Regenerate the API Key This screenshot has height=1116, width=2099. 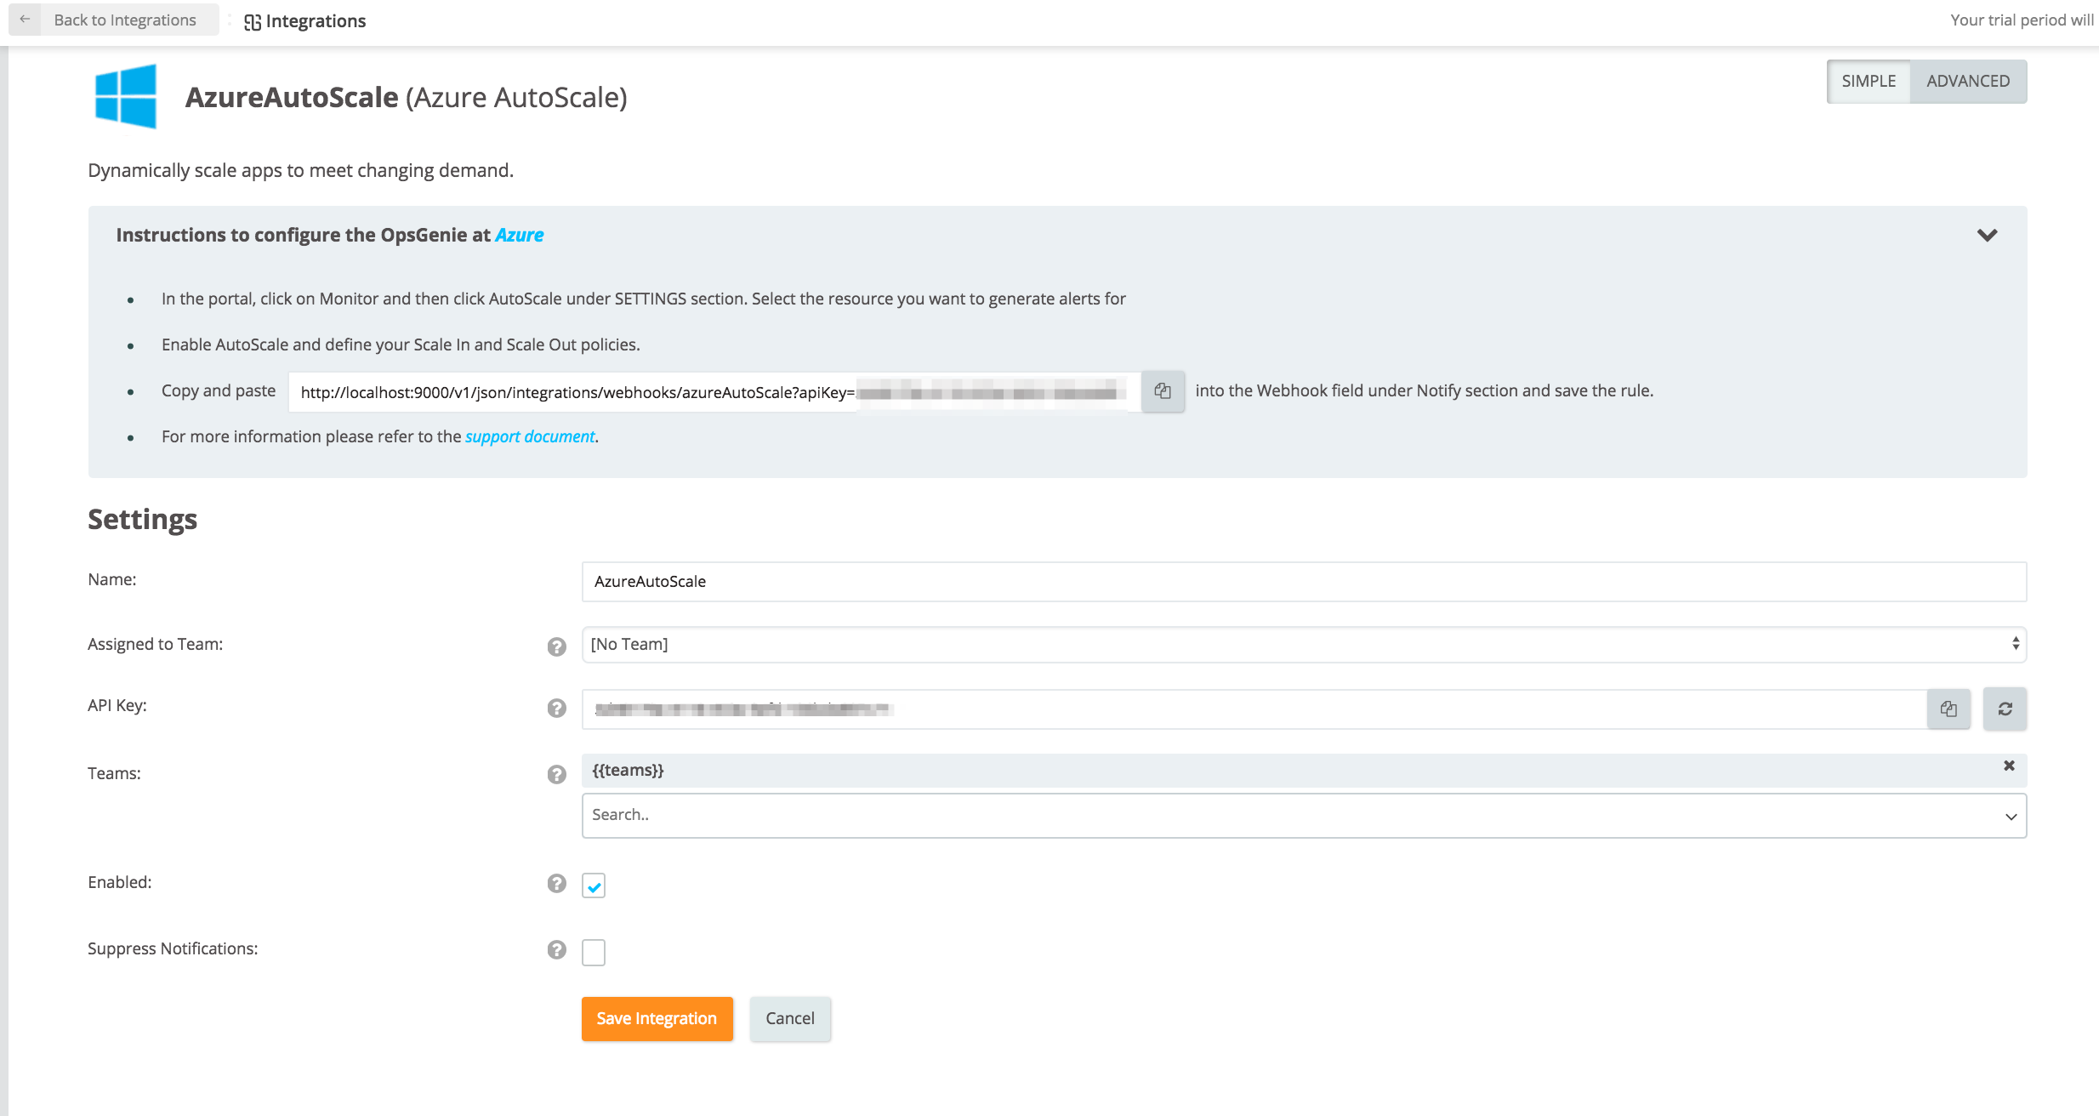coord(2005,709)
